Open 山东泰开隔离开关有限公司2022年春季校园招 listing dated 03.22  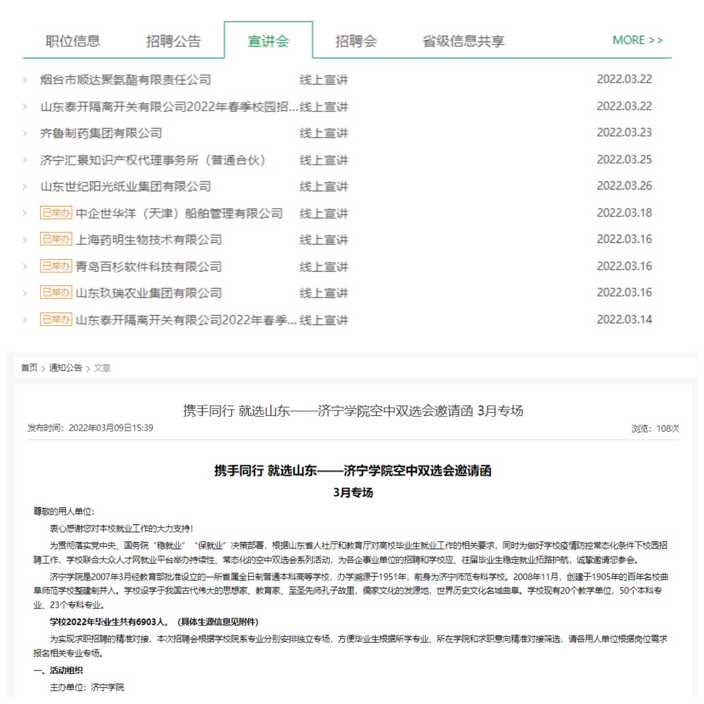(x=169, y=107)
